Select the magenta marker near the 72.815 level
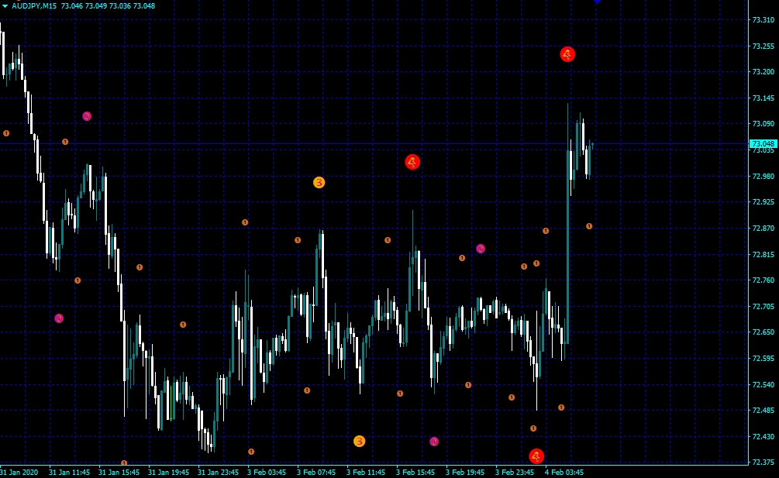This screenshot has height=478, width=779. tap(481, 249)
